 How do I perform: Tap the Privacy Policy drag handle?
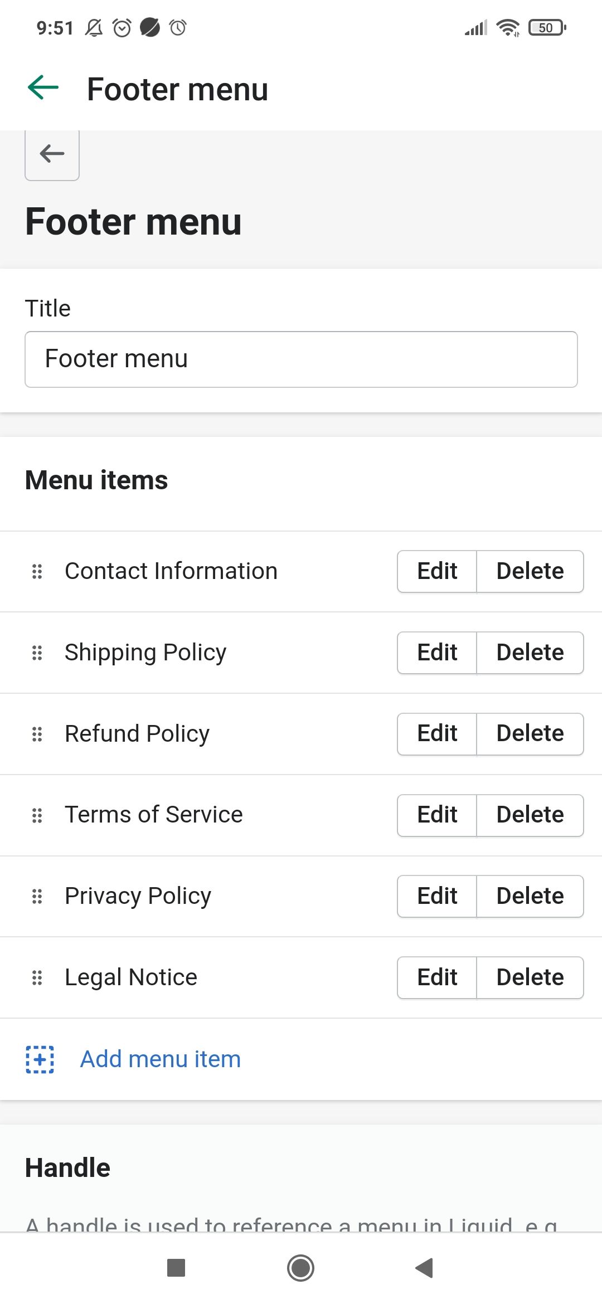[x=37, y=896]
